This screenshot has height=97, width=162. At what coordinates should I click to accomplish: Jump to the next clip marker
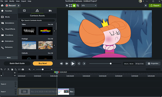(x=84, y=64)
